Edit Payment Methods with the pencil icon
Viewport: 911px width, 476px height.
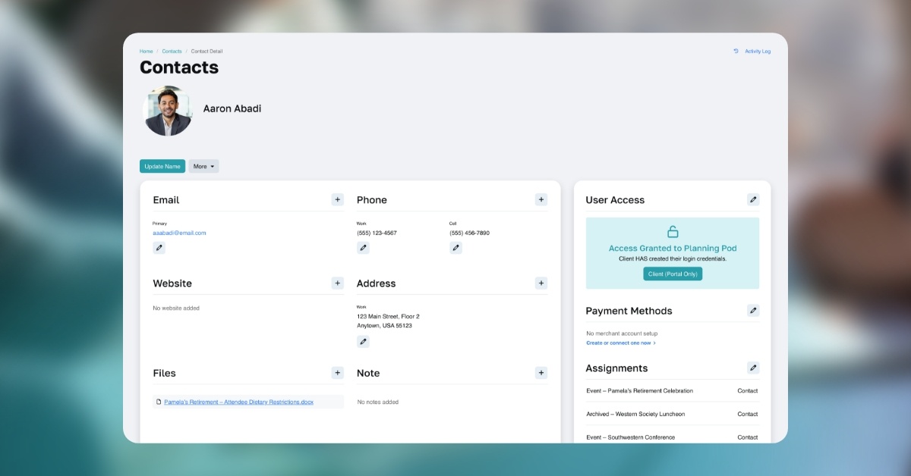[x=753, y=310]
